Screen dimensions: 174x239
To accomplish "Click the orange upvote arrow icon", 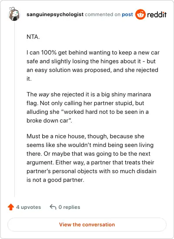I will pos(11,207).
